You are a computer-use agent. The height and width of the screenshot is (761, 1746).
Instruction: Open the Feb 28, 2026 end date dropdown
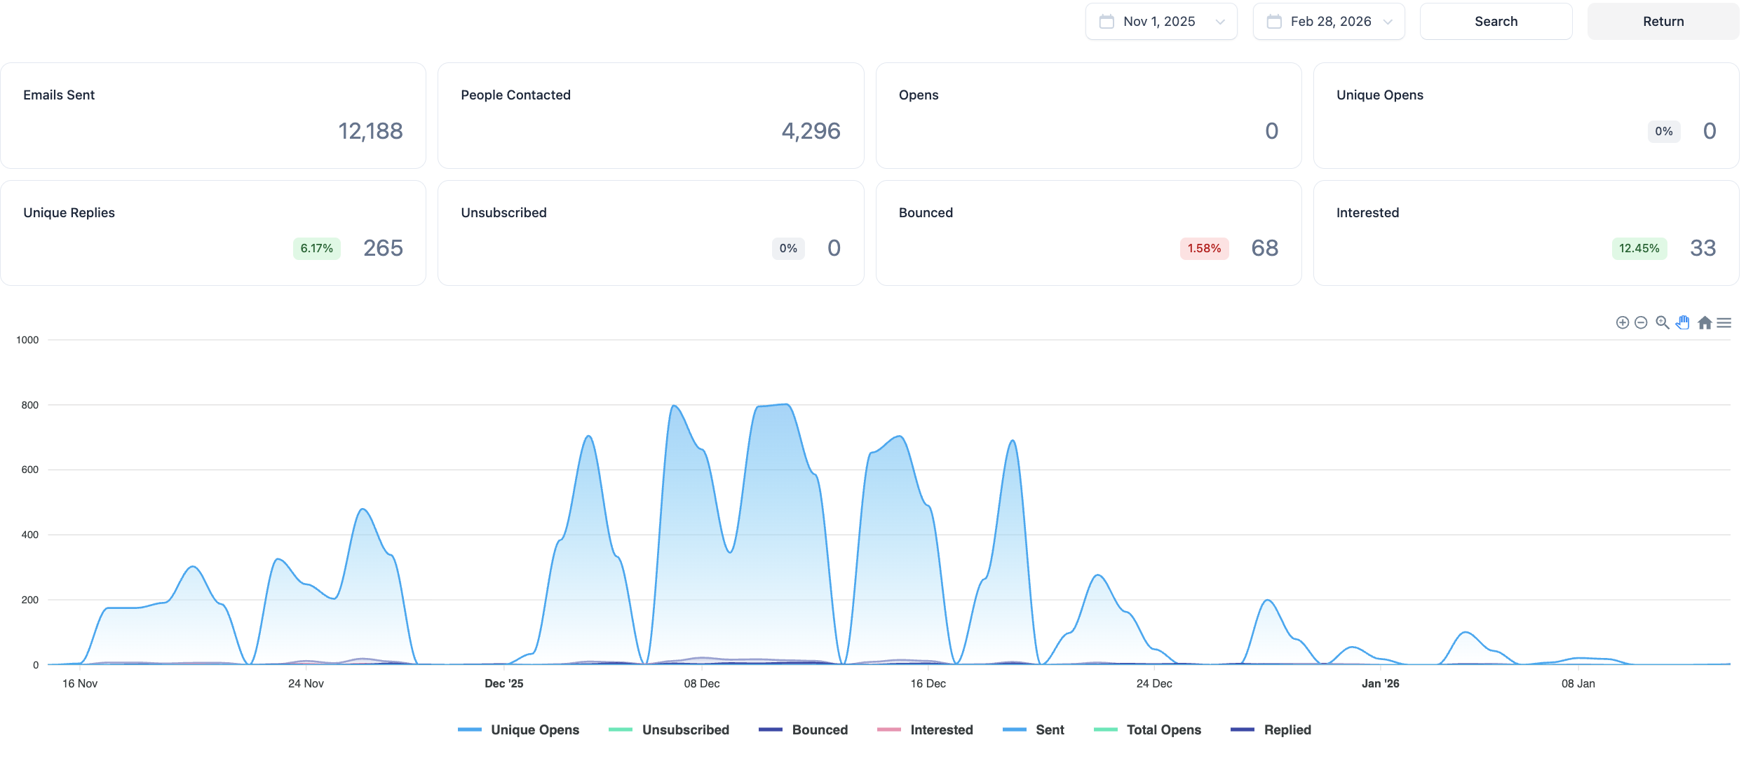1329,22
